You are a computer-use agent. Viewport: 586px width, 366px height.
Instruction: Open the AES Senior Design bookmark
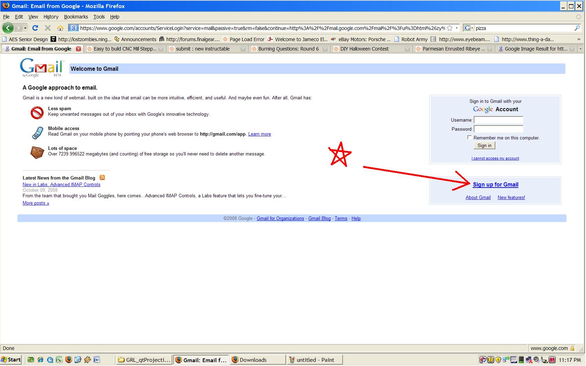(25, 39)
